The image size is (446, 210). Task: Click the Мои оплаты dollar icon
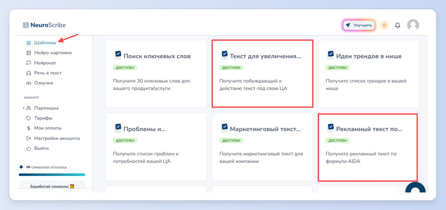28,128
